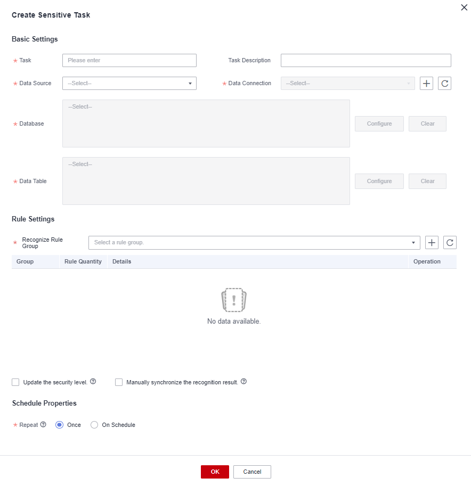The image size is (471, 486).
Task: Click the Data Table selection box
Action: point(206,181)
